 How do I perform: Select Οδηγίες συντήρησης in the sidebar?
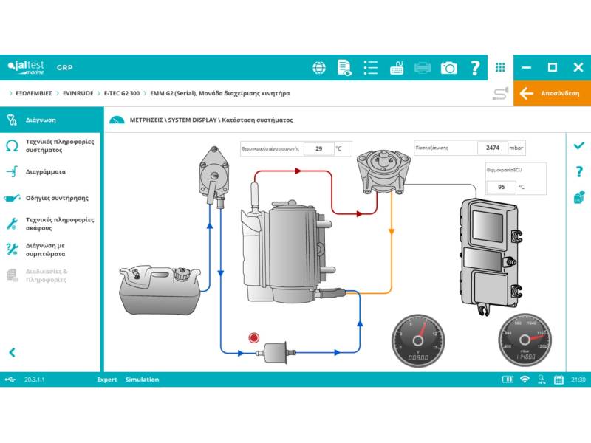(x=57, y=198)
